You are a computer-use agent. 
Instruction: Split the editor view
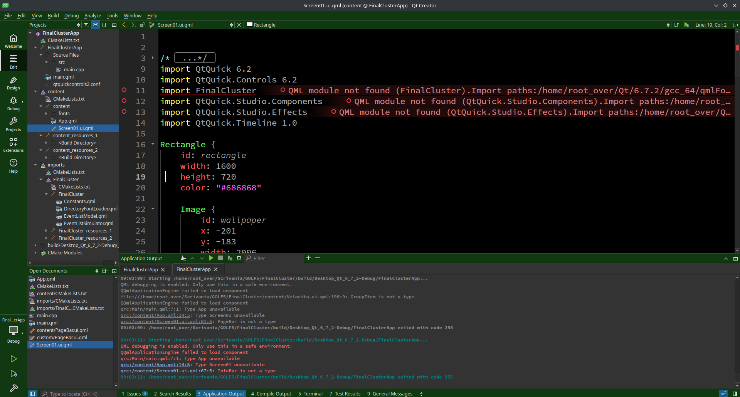735,25
